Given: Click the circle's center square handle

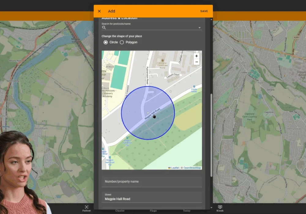Looking at the screenshot, I should click(x=148, y=113).
